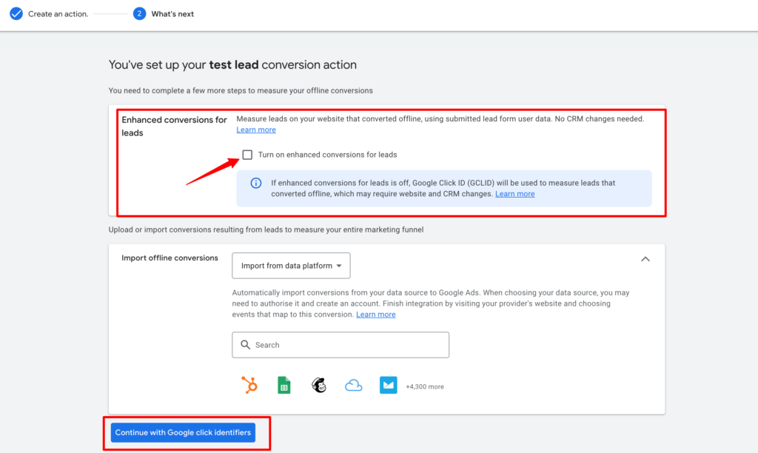This screenshot has height=453, width=758.
Task: Click the blue checkmark on Create an action step
Action: 16,13
